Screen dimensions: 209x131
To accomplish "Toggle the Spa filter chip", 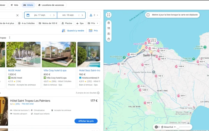I will [x=80, y=23].
